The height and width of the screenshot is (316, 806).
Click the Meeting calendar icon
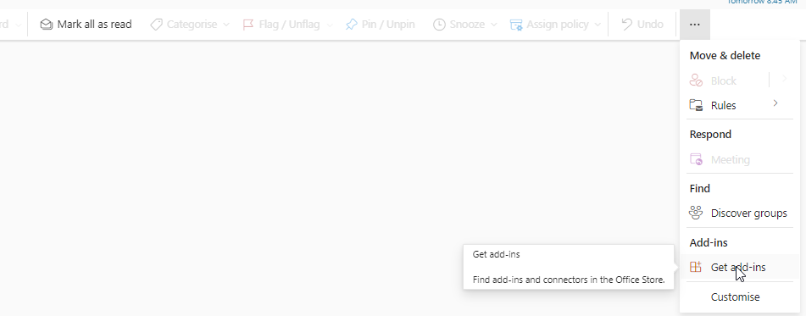[696, 159]
